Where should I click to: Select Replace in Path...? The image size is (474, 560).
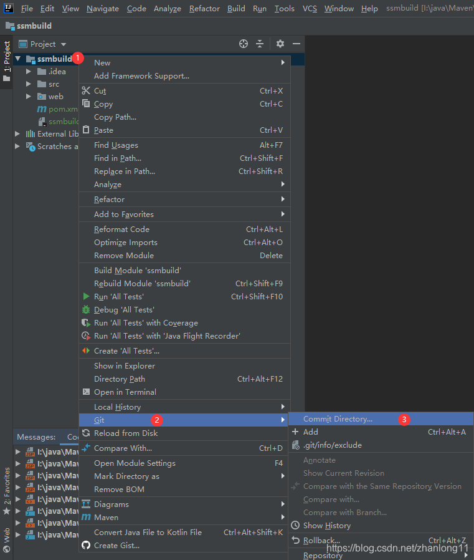pos(184,171)
